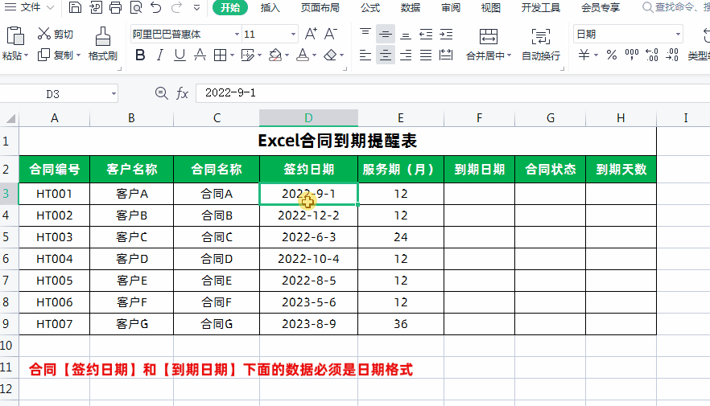Click the Undo arrow icon
710x406 pixels.
click(156, 7)
